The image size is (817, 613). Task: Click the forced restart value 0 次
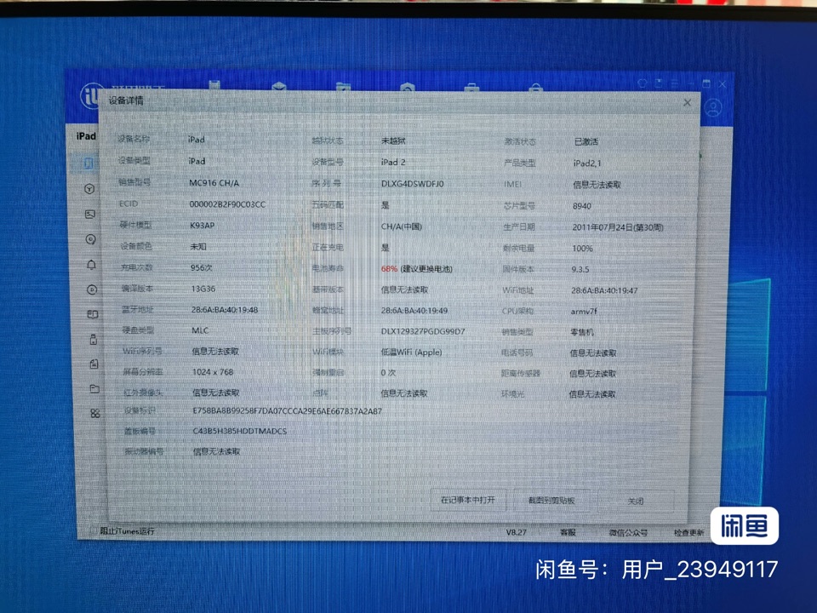pos(388,373)
